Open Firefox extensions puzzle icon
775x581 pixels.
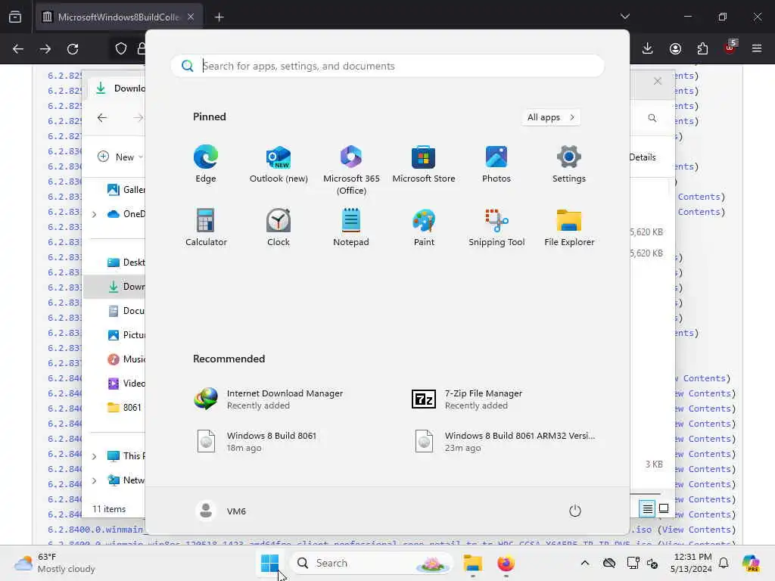click(x=702, y=48)
